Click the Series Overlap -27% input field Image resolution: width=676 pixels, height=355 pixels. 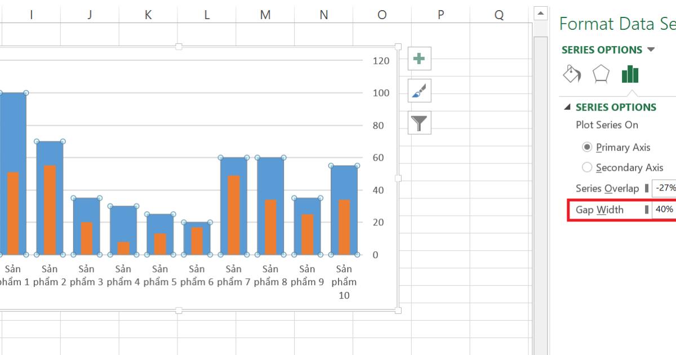pyautogui.click(x=666, y=188)
